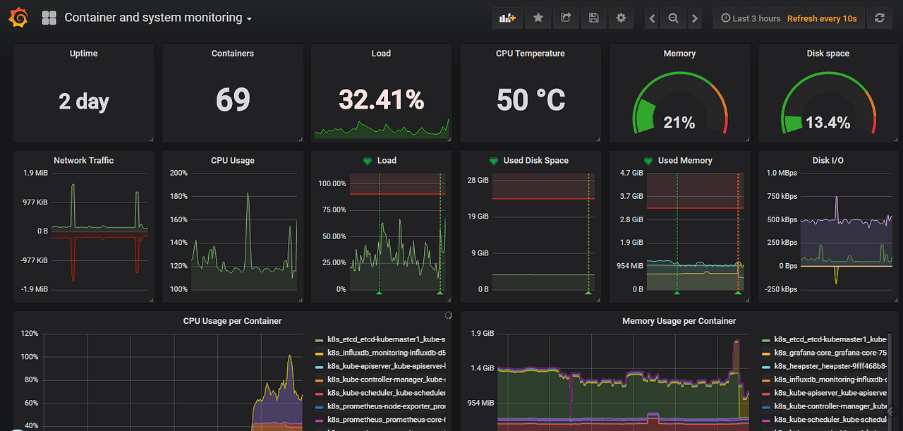Click the Uptime panel resize corner handle

click(151, 140)
